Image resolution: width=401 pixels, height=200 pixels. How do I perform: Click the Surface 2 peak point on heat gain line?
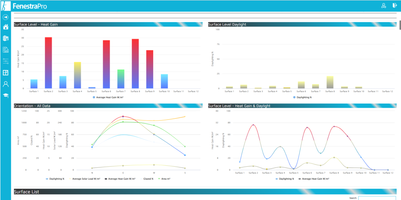tap(253, 125)
